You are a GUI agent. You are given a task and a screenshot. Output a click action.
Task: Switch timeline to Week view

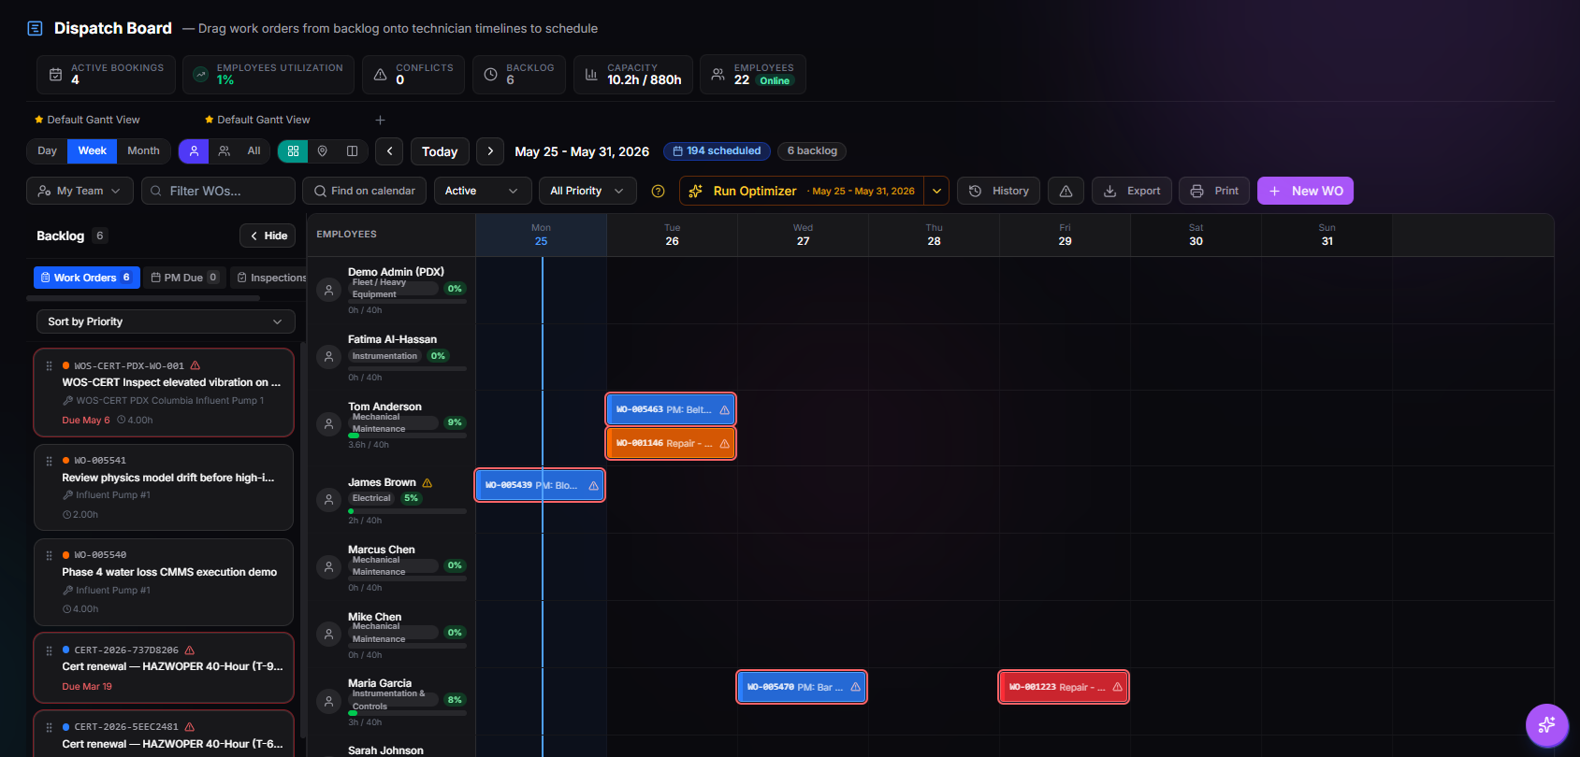tap(92, 150)
